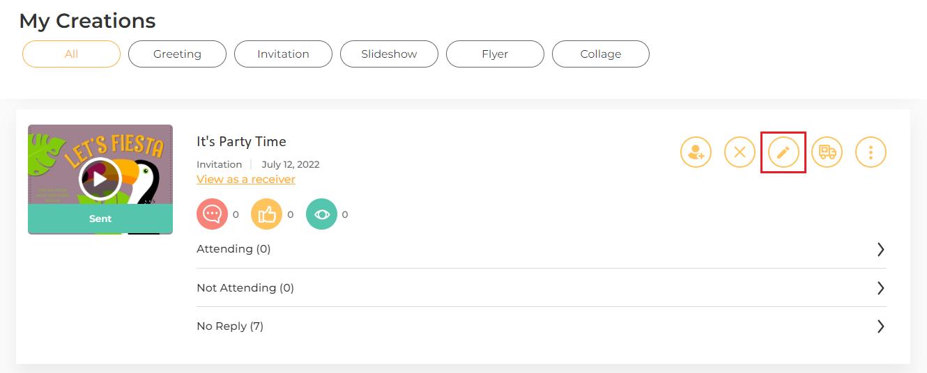Click the add recipient person icon
Image resolution: width=927 pixels, height=373 pixels.
[696, 152]
